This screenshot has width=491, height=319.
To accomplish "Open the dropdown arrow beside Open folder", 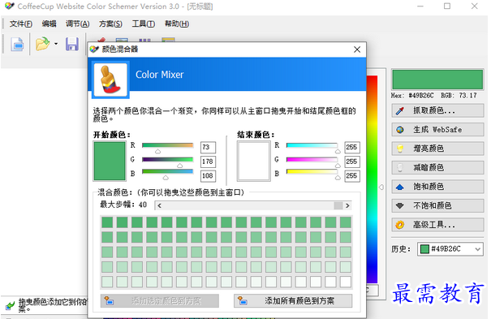I will click(x=56, y=44).
